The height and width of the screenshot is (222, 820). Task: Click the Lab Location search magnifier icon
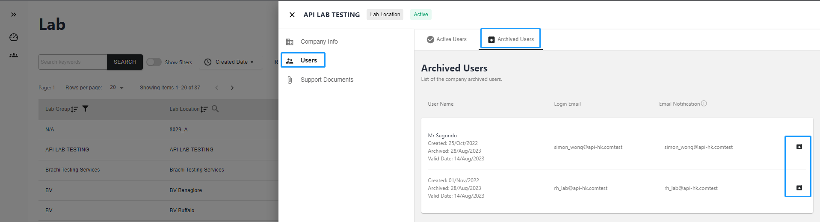215,109
